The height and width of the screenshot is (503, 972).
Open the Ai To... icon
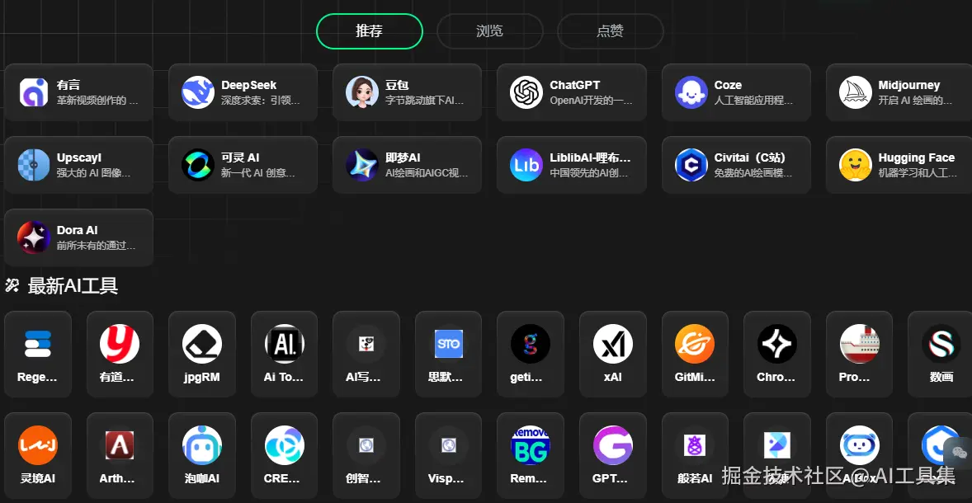(285, 344)
